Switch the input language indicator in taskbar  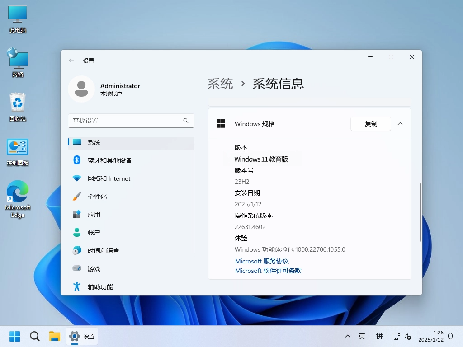tap(362, 336)
